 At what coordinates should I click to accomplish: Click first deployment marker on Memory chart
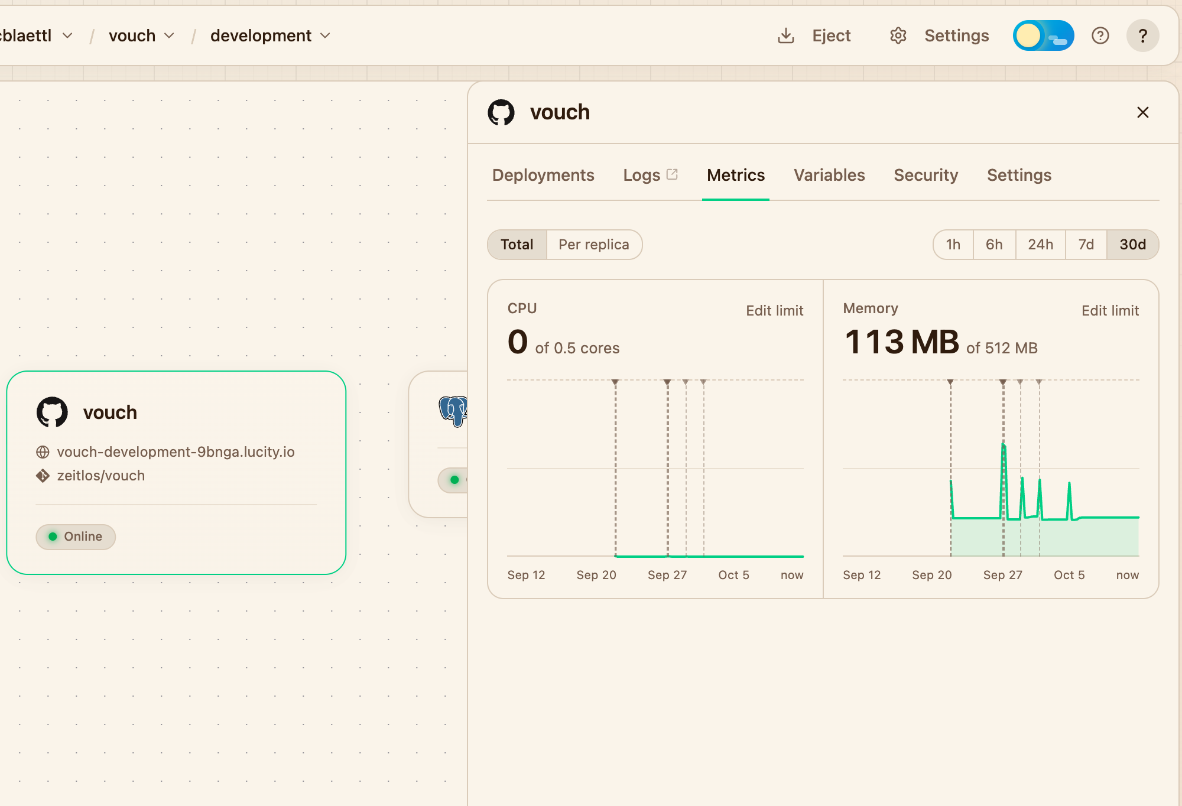pyautogui.click(x=950, y=383)
